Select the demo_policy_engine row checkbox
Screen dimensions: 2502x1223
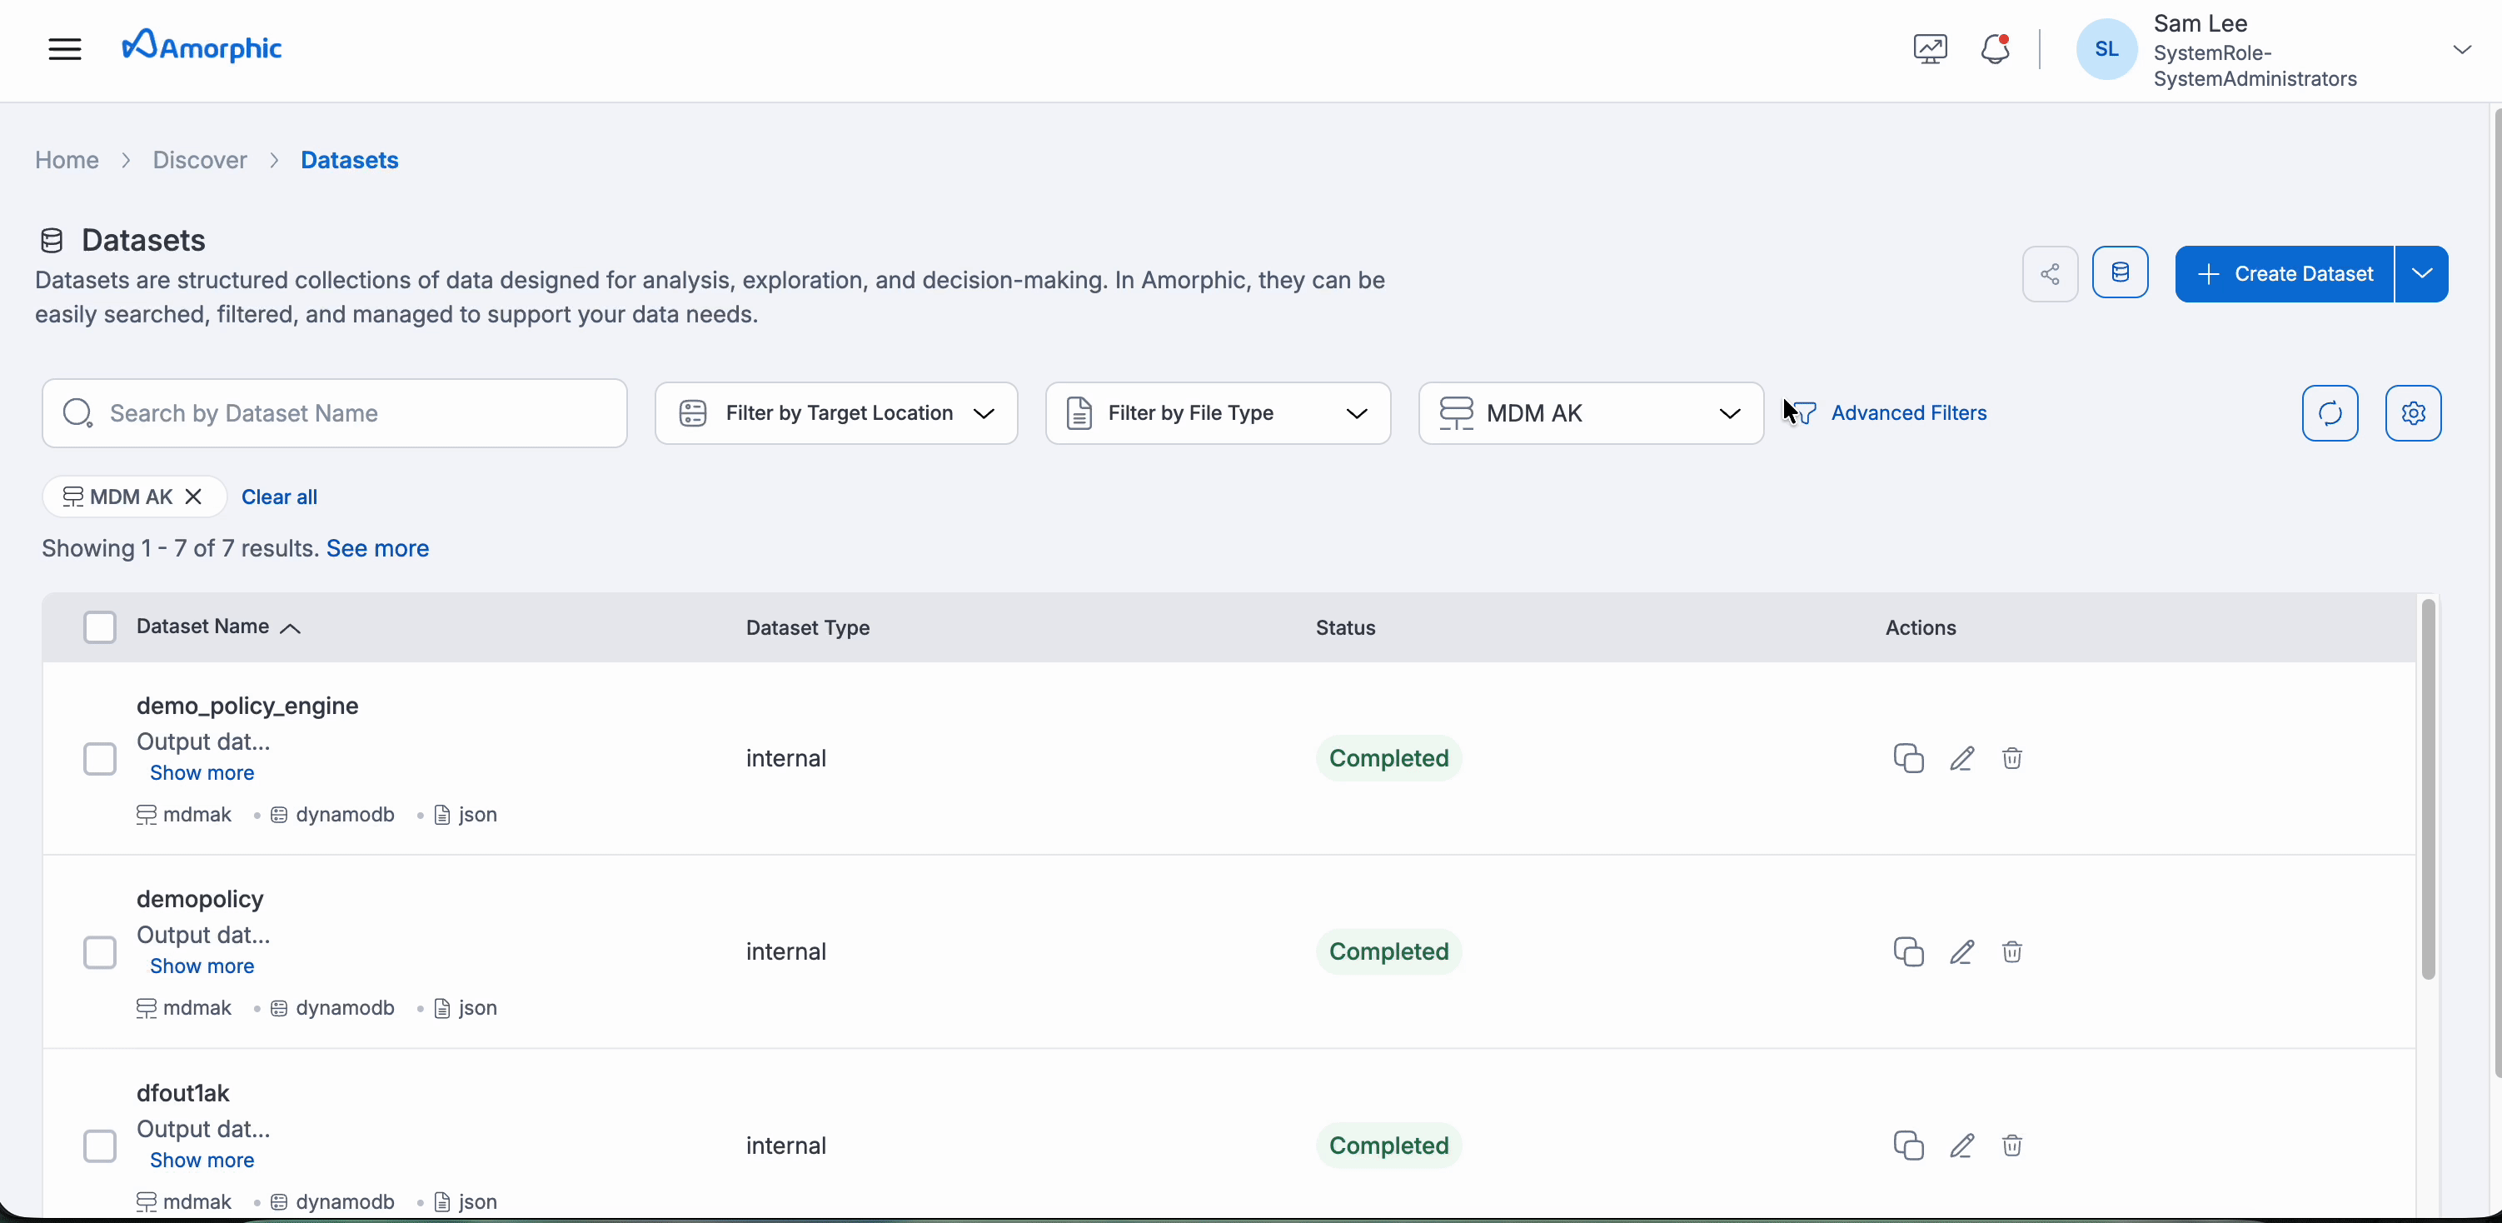click(x=99, y=759)
